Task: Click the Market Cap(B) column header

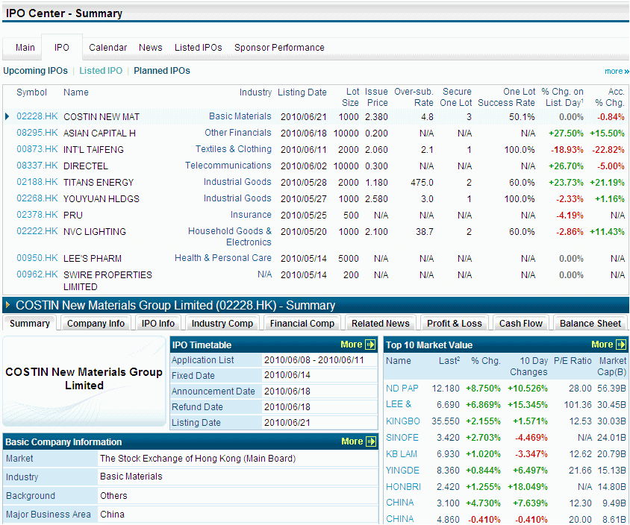Action: pos(611,366)
